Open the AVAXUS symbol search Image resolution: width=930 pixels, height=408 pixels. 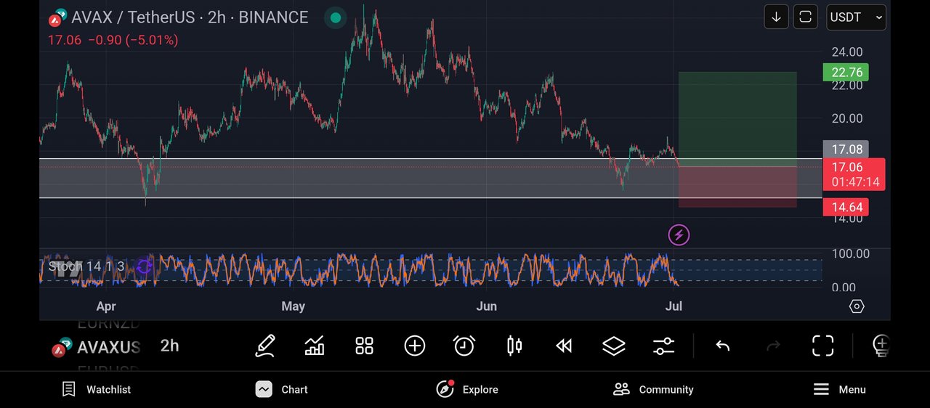click(96, 347)
